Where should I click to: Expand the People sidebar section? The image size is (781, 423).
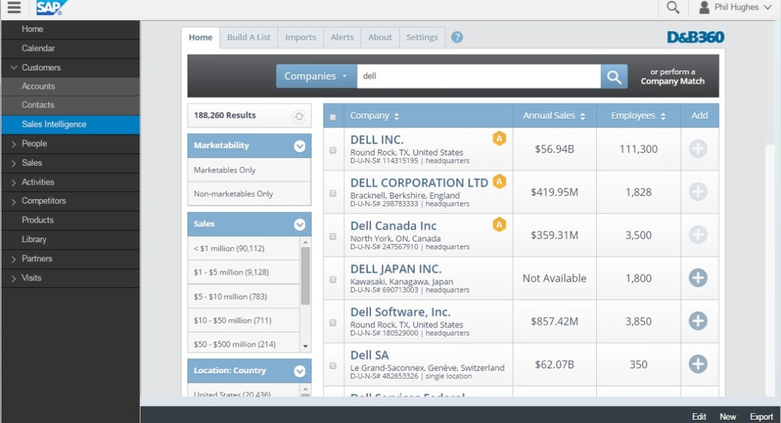pyautogui.click(x=14, y=144)
